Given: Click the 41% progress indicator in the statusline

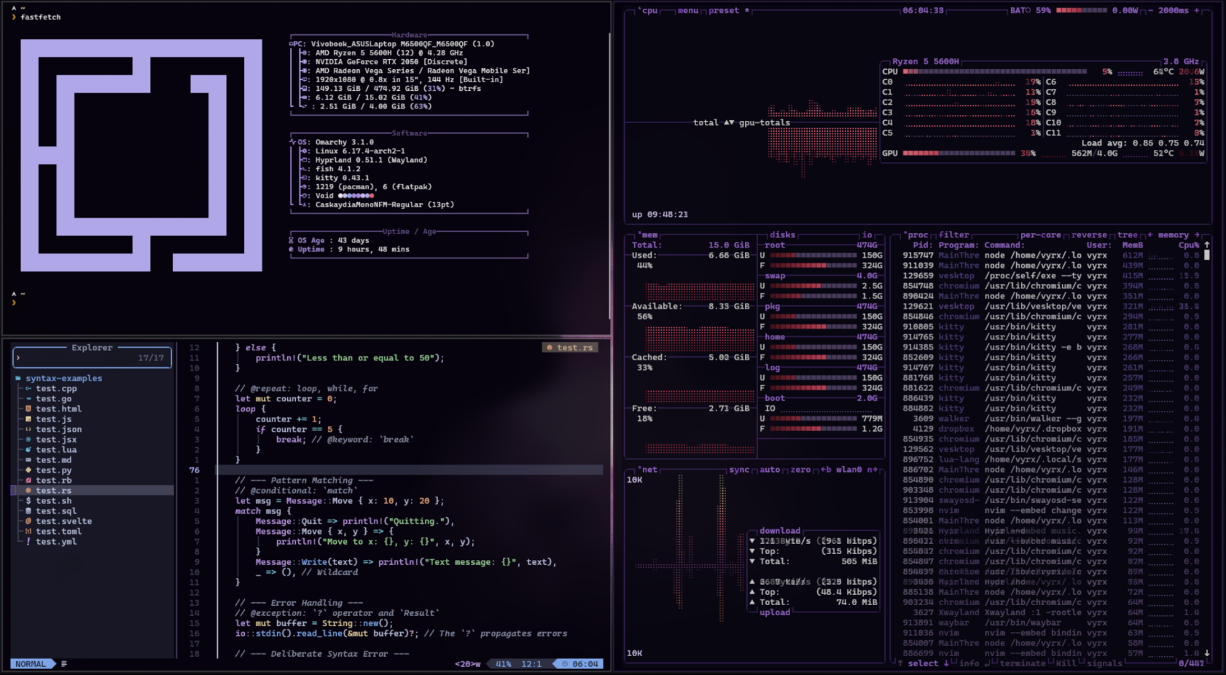Looking at the screenshot, I should [x=502, y=664].
